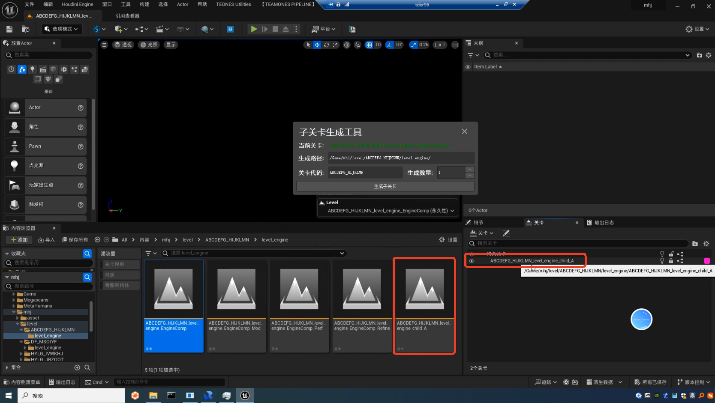This screenshot has width=715, height=403.
Task: Toggle grid snapping in the viewport toolbar
Action: click(369, 45)
